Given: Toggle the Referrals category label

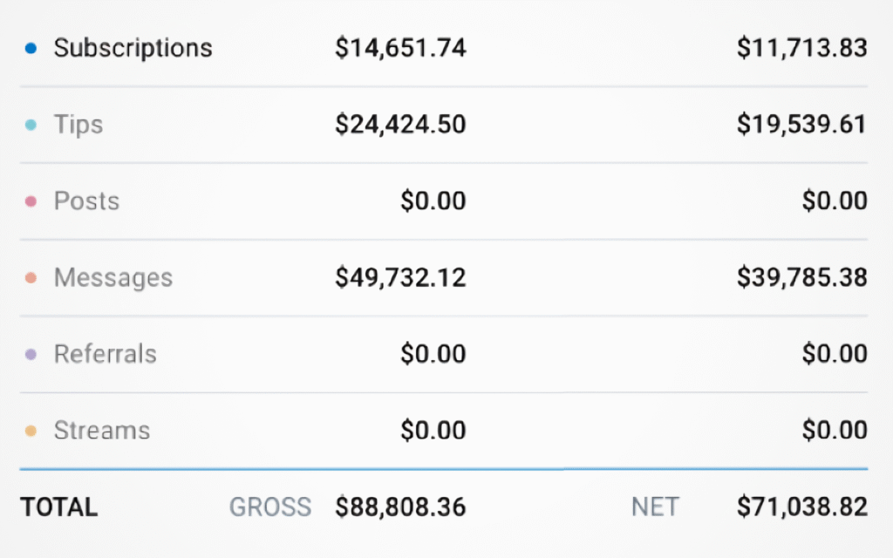Looking at the screenshot, I should pyautogui.click(x=106, y=354).
